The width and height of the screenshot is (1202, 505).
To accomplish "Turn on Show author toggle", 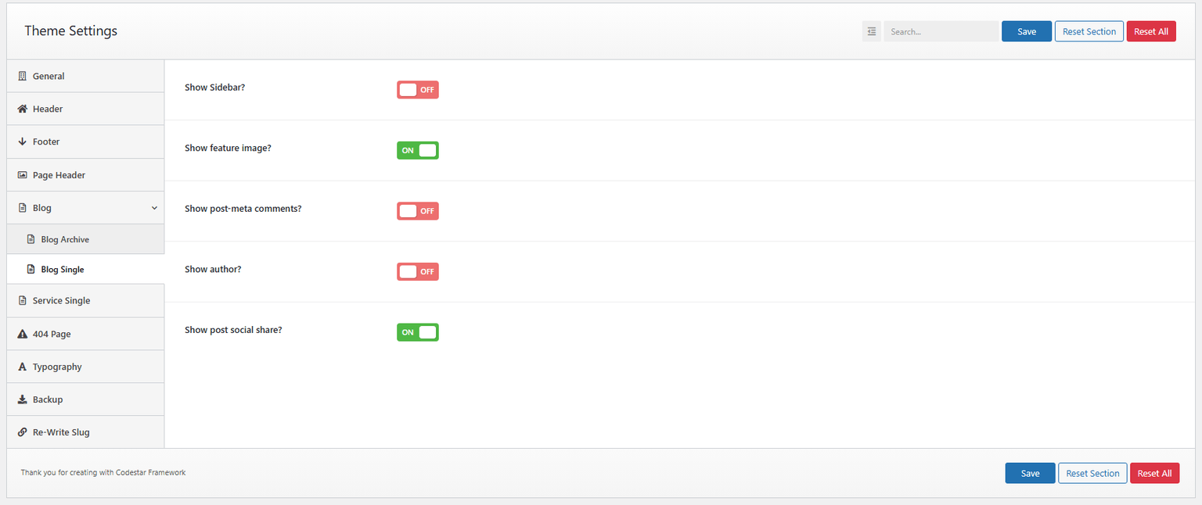I will 417,271.
